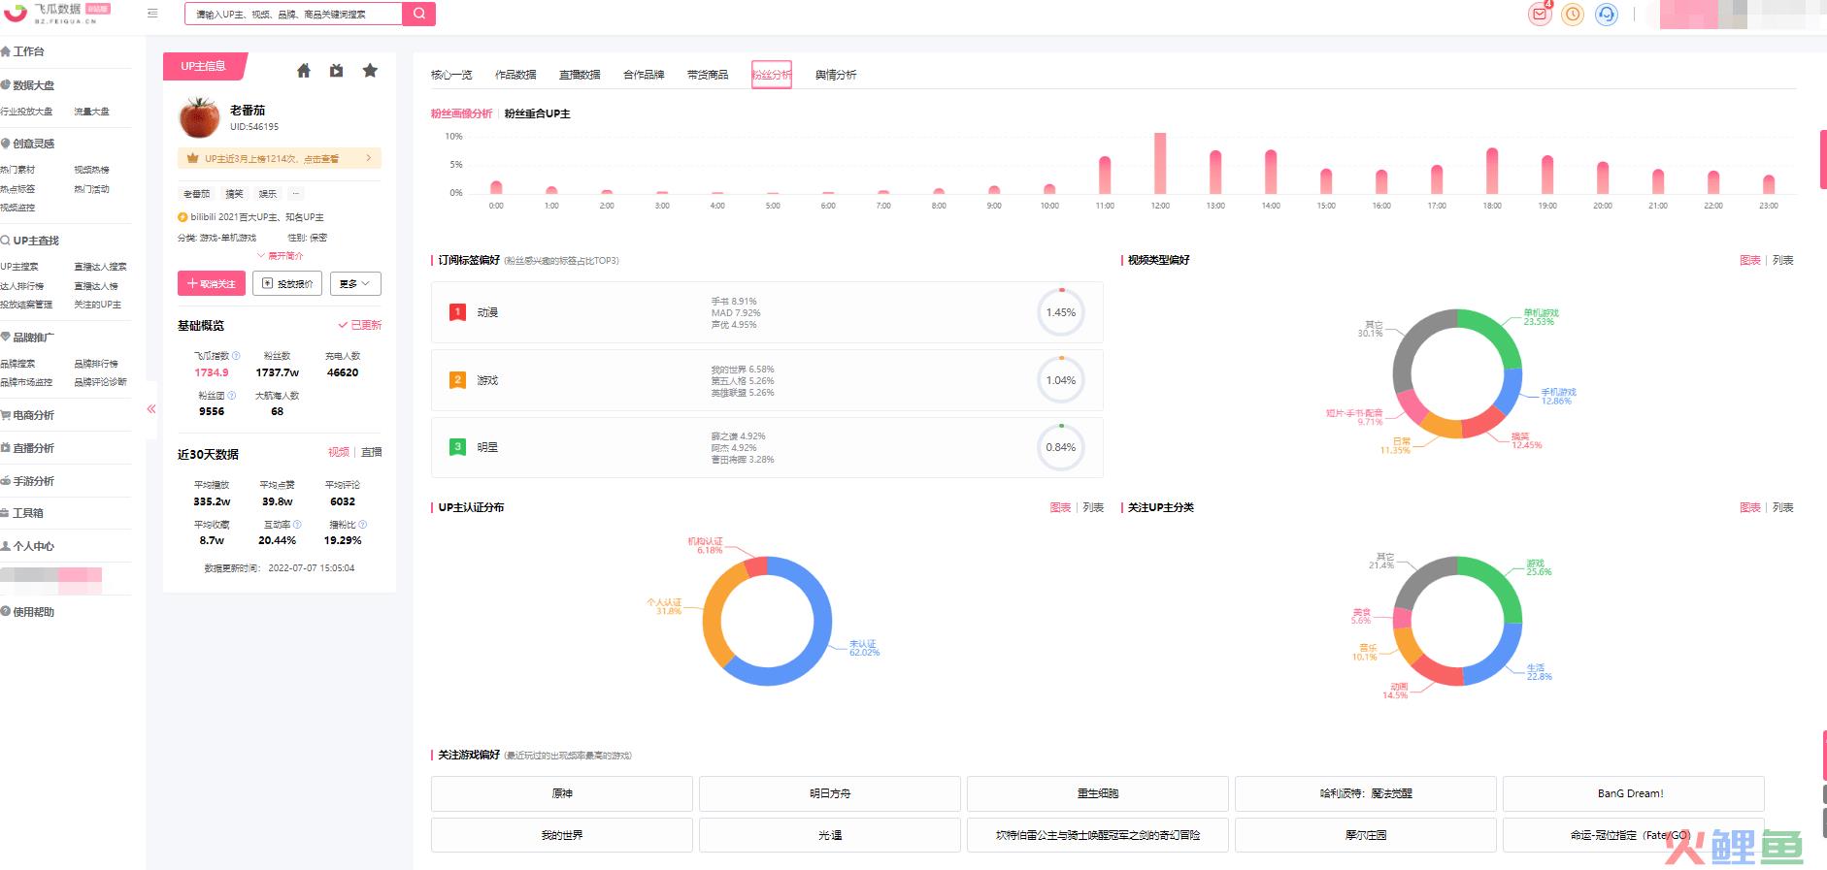Click help icon next to 粉丝团
Image resolution: width=1827 pixels, height=870 pixels.
231,396
